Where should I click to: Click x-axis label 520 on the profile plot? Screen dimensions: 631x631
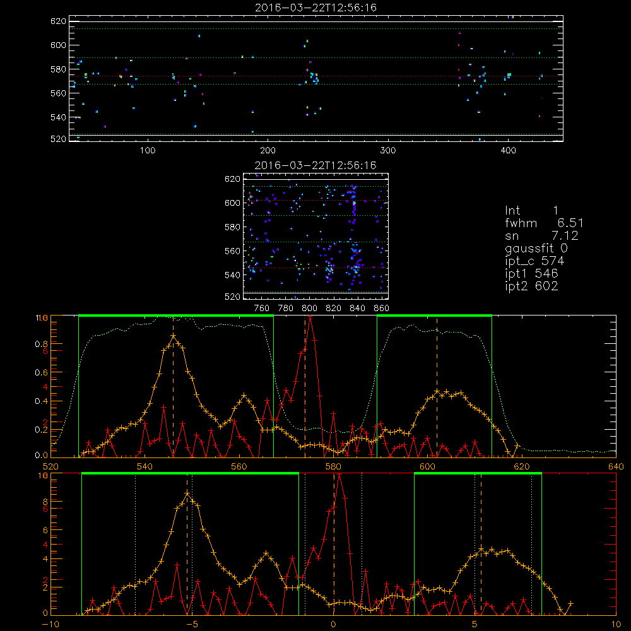[50, 467]
